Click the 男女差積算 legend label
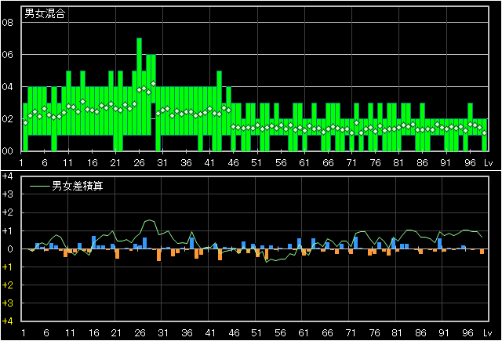The width and height of the screenshot is (502, 341). tap(78, 186)
